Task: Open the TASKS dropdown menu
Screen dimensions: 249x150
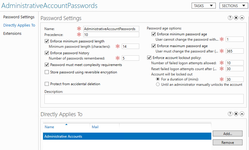Action: 204,6
